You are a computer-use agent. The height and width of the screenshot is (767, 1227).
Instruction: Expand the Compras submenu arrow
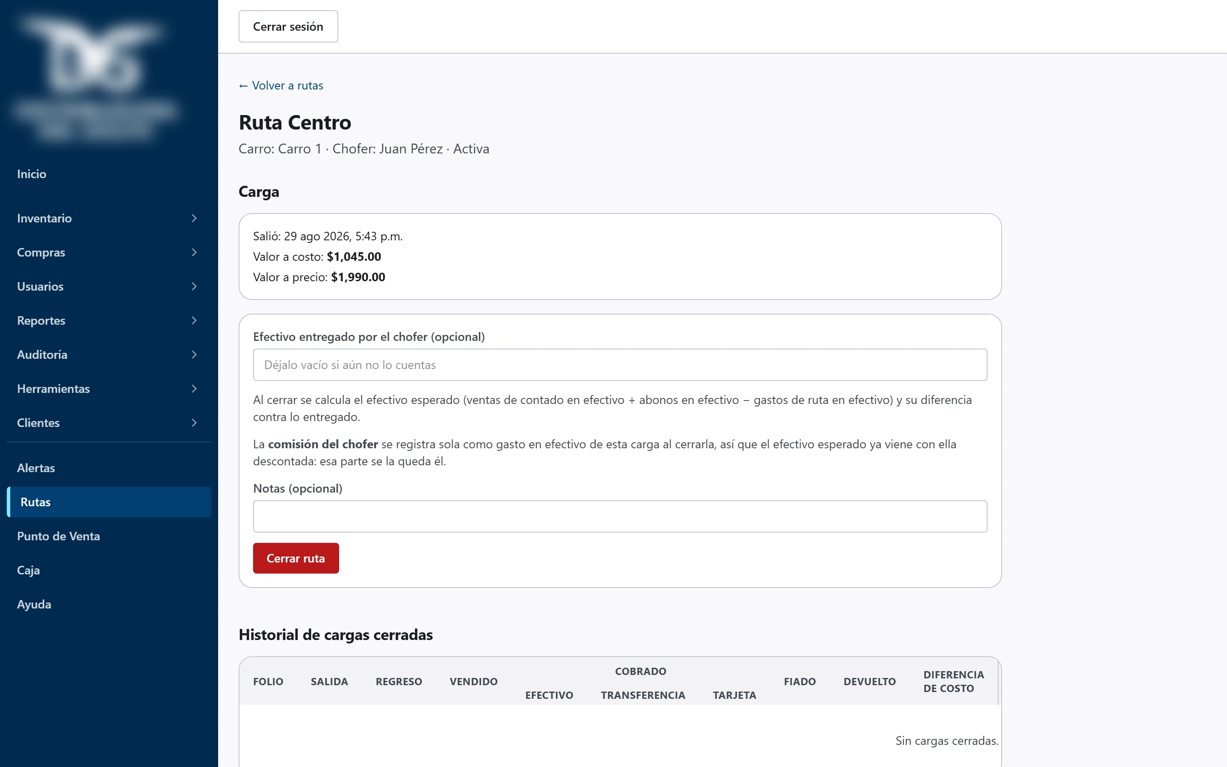pos(194,252)
